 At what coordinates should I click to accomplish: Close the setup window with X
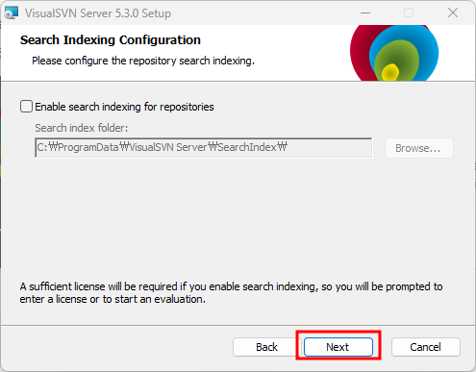point(453,13)
